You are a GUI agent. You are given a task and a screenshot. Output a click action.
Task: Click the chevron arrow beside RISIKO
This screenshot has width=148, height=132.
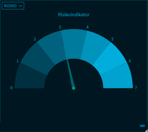(20, 6)
